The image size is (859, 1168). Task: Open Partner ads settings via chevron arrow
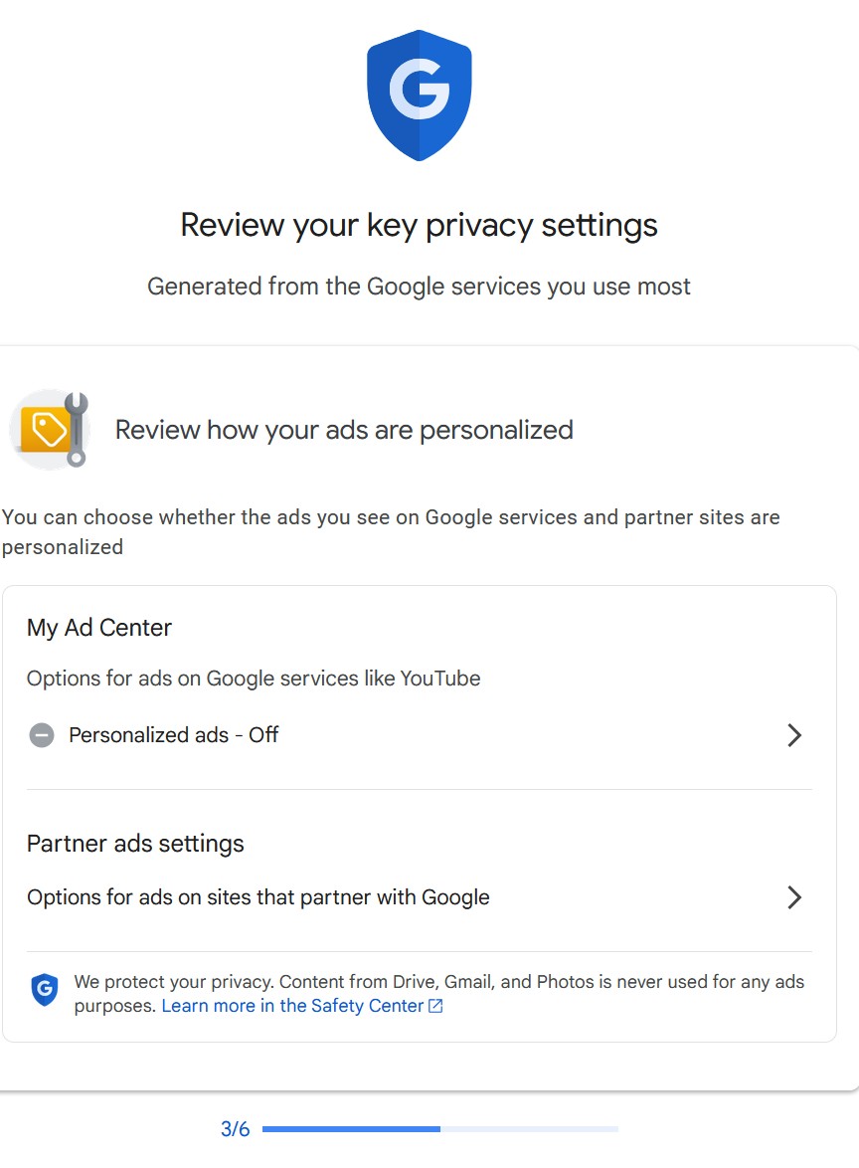[x=794, y=897]
